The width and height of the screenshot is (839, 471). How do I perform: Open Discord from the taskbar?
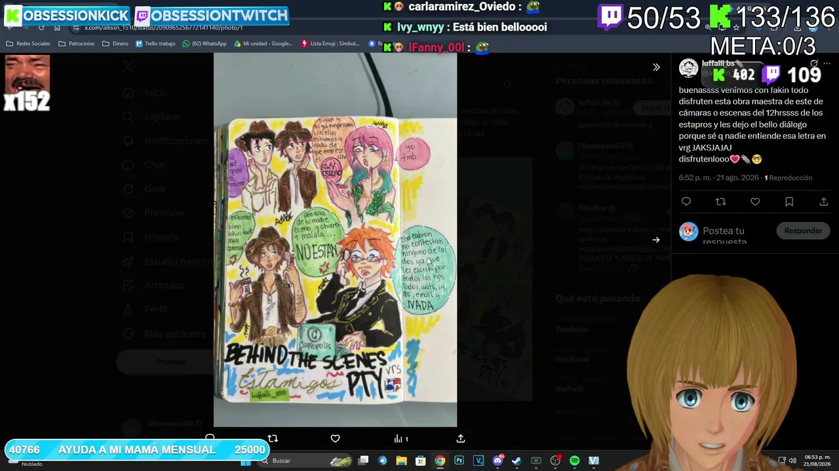[x=498, y=461]
